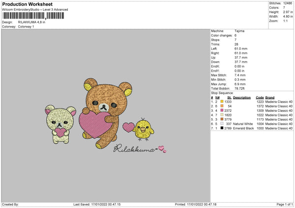Click stitch count '2372' in stop row 3
This screenshot has width=295, height=208.
(228, 110)
